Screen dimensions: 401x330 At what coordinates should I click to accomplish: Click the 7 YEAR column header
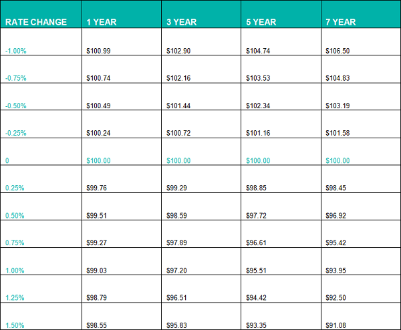[340, 22]
